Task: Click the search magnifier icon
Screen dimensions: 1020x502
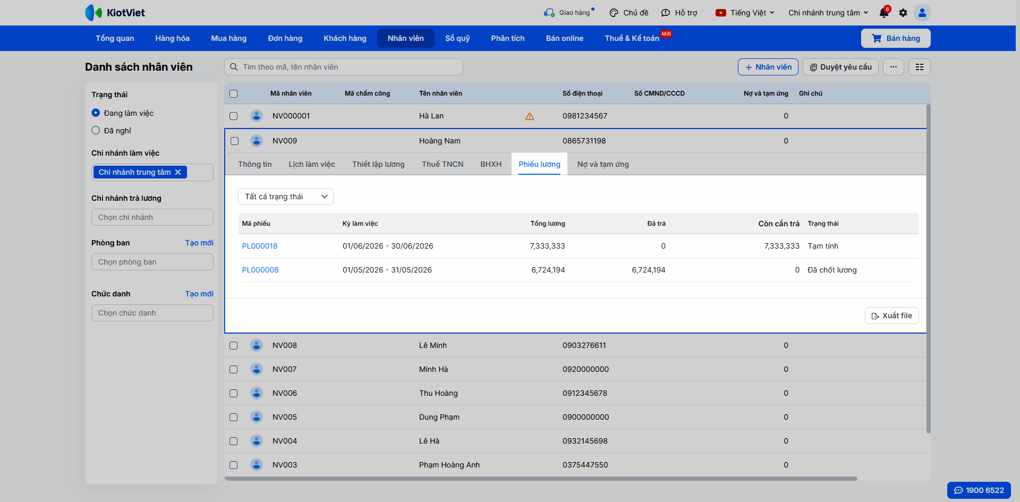Action: (234, 67)
